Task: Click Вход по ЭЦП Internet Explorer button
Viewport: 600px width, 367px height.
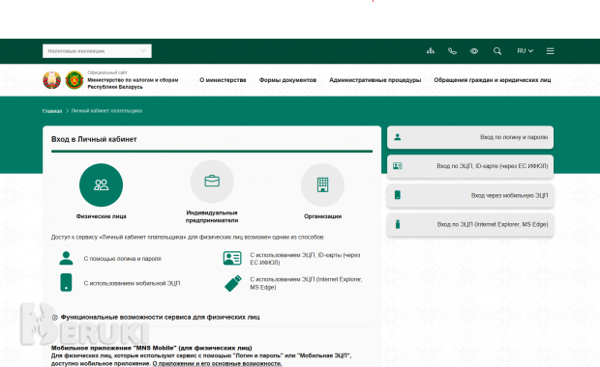Action: (470, 224)
